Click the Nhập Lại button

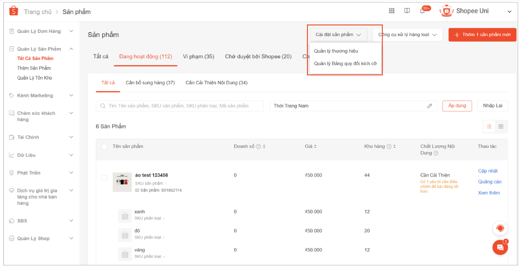point(493,106)
